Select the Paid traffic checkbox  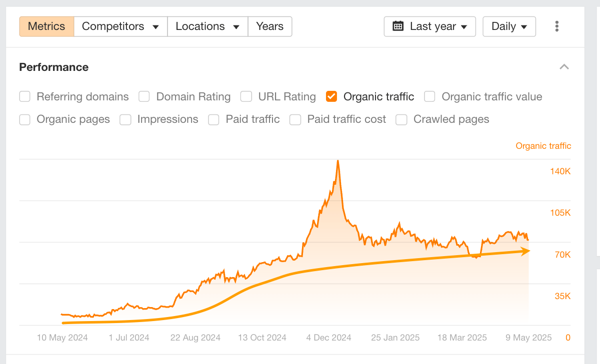[x=213, y=119]
